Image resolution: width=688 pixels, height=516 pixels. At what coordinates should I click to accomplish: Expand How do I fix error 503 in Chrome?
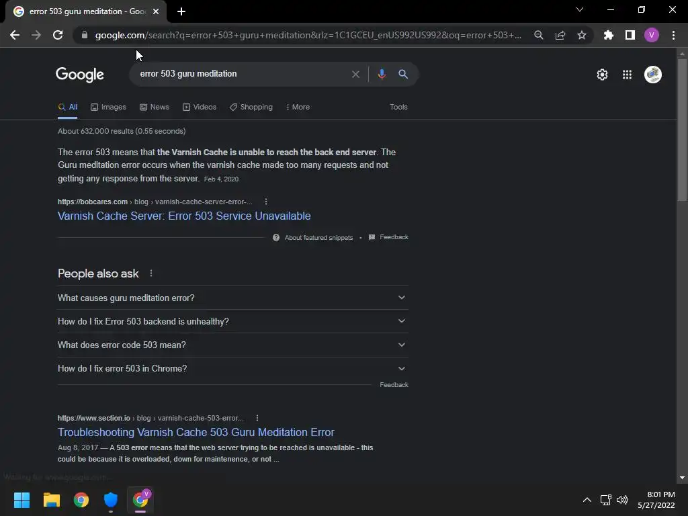pos(233,369)
